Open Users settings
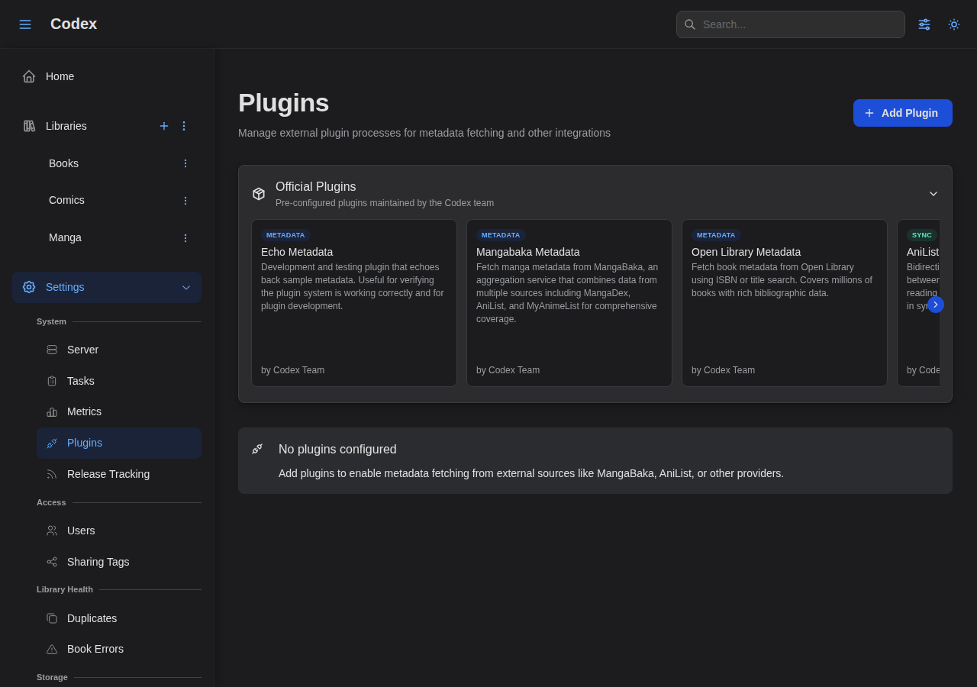The width and height of the screenshot is (977, 687). 119,531
